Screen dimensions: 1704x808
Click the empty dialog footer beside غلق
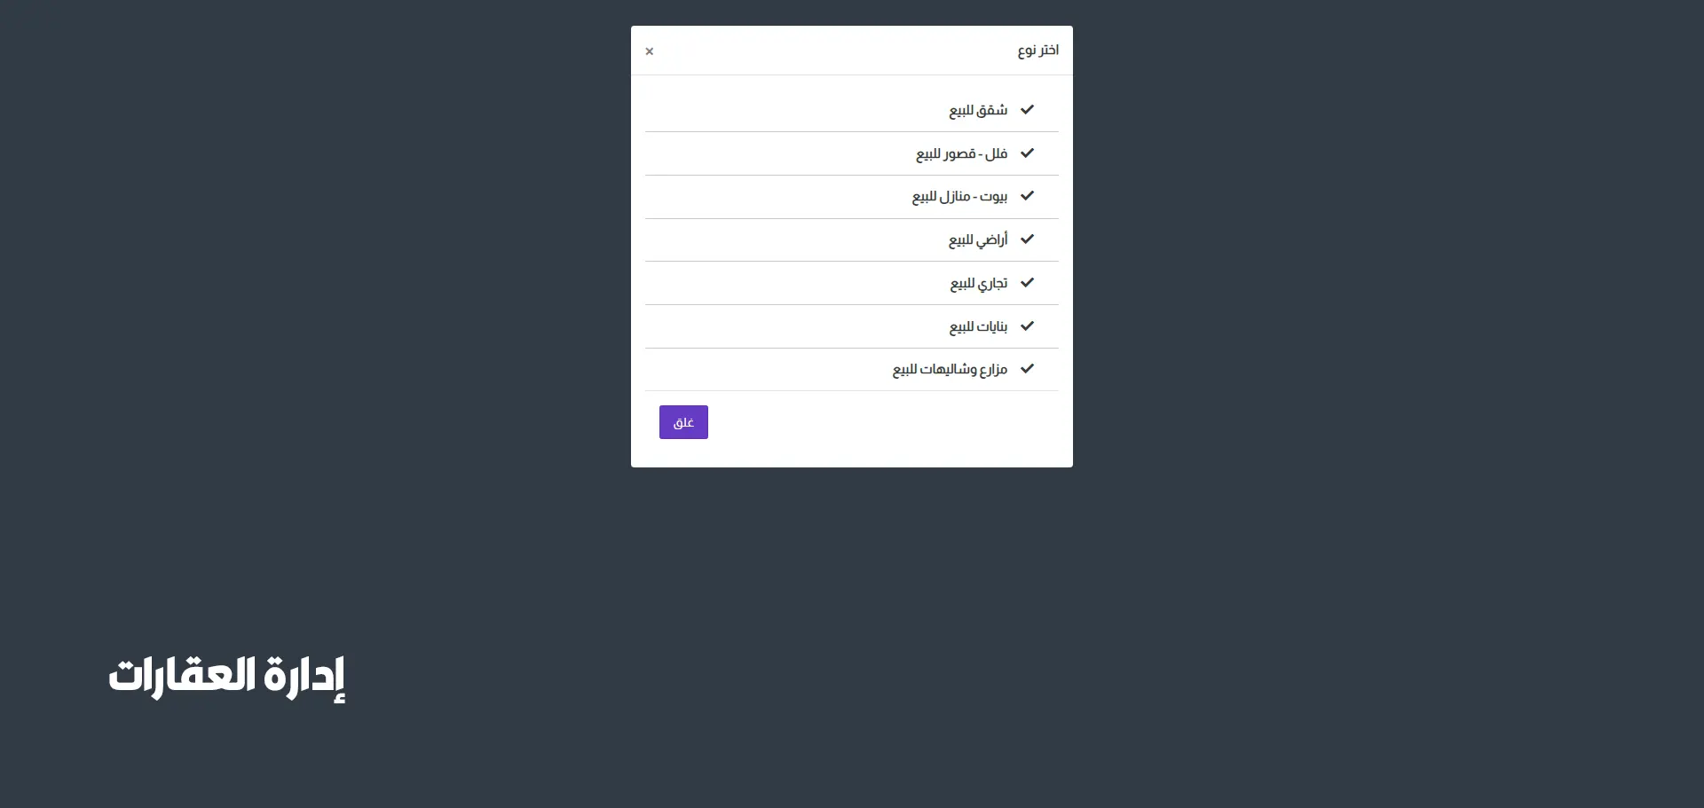click(x=887, y=423)
